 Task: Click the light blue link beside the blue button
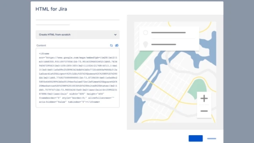[212, 138]
